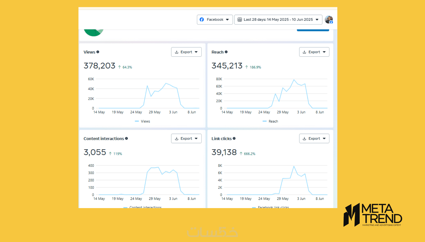Export the Content interactions data

[x=186, y=138]
